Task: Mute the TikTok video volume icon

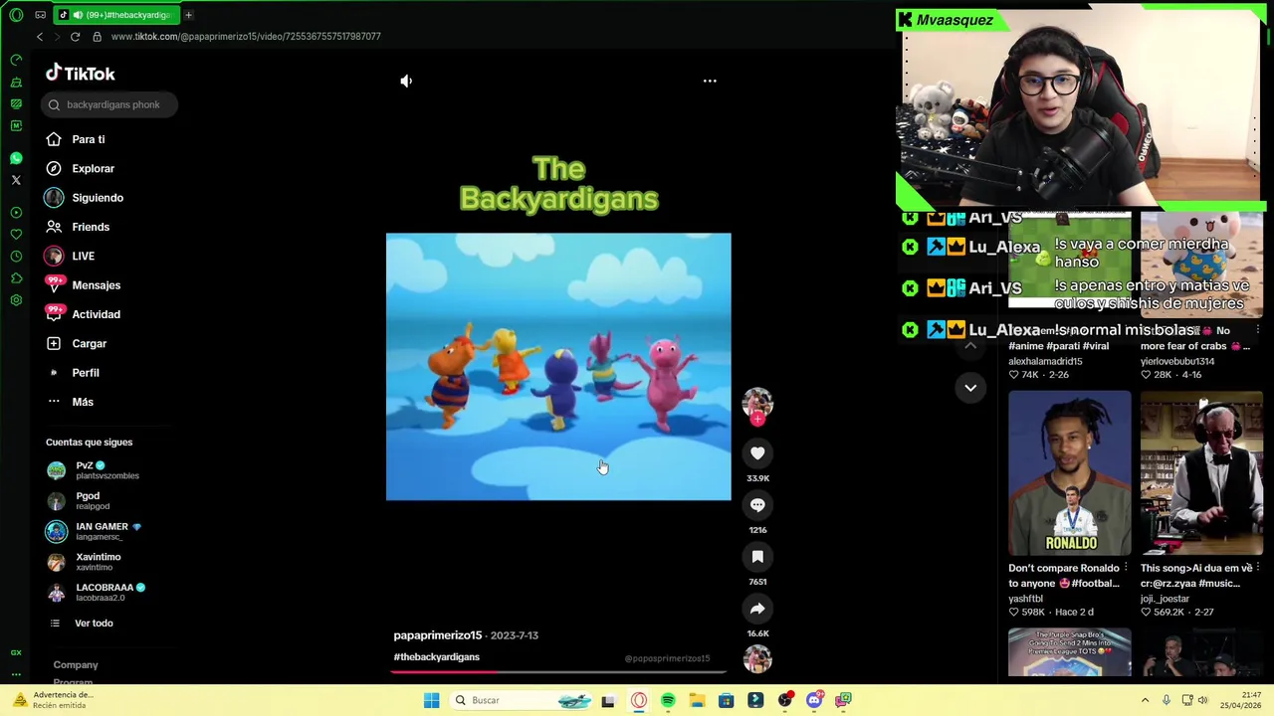Action: click(406, 81)
